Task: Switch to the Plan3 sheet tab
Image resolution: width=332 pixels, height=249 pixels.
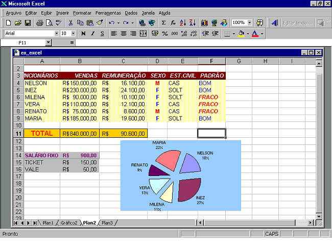Action: point(107,223)
